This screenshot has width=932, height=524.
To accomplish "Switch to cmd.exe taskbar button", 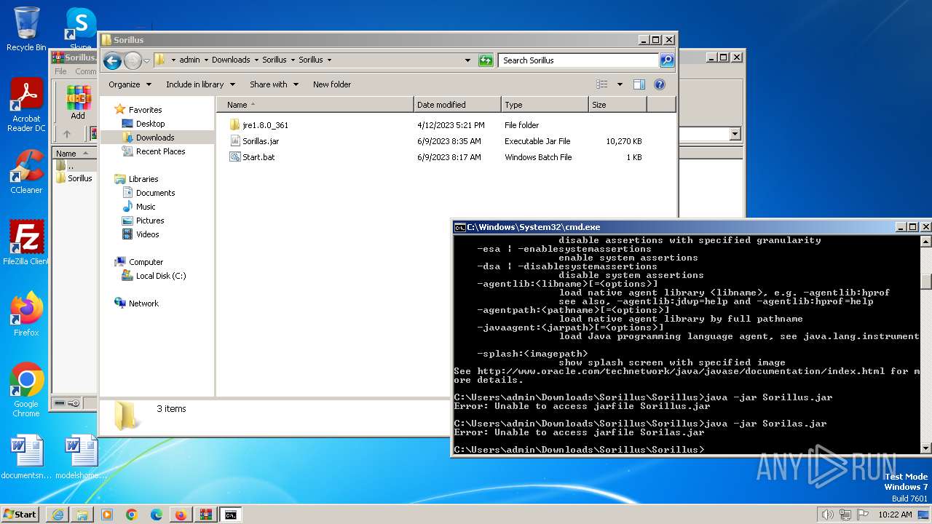I will point(230,515).
